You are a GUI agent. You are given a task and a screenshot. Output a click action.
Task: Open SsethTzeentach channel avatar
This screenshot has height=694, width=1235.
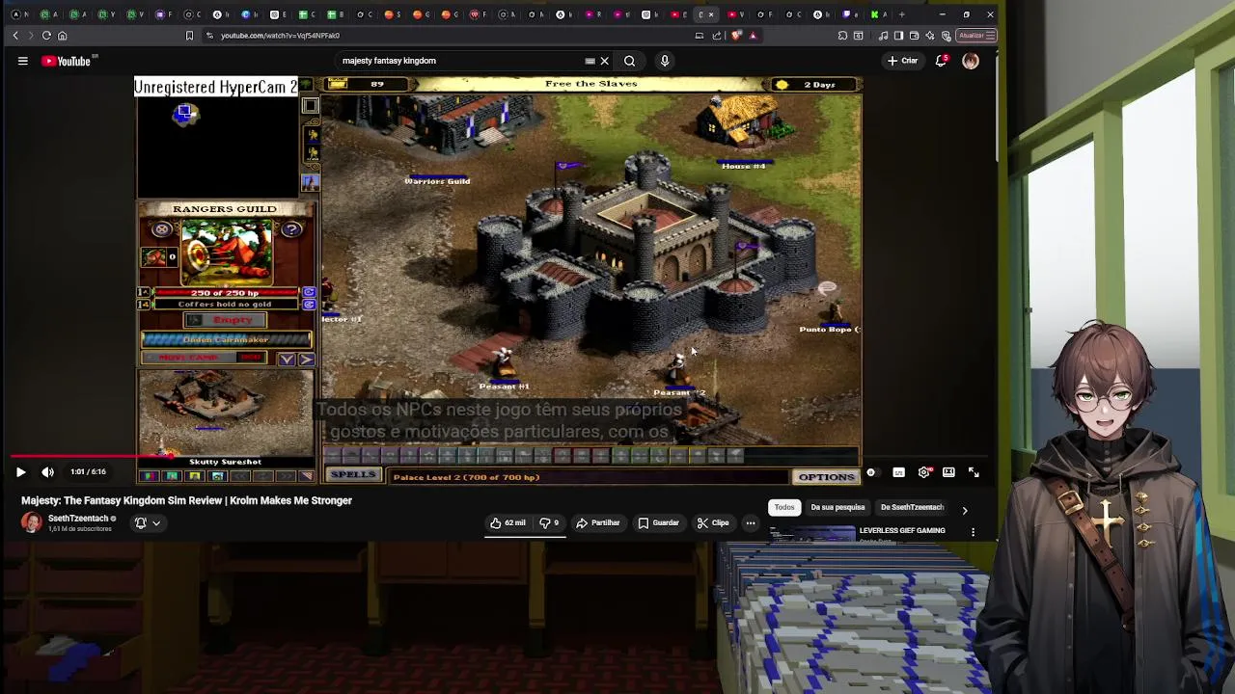point(32,522)
